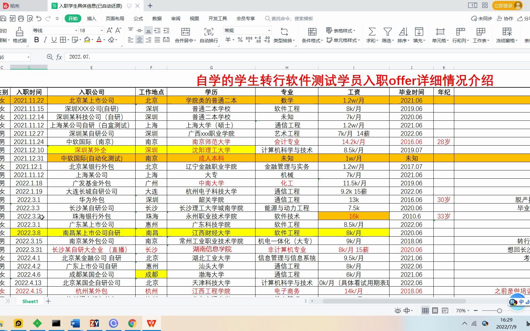Image resolution: width=530 pixels, height=331 pixels.
Task: Toggle top vertical alignment
Action: (130, 30)
